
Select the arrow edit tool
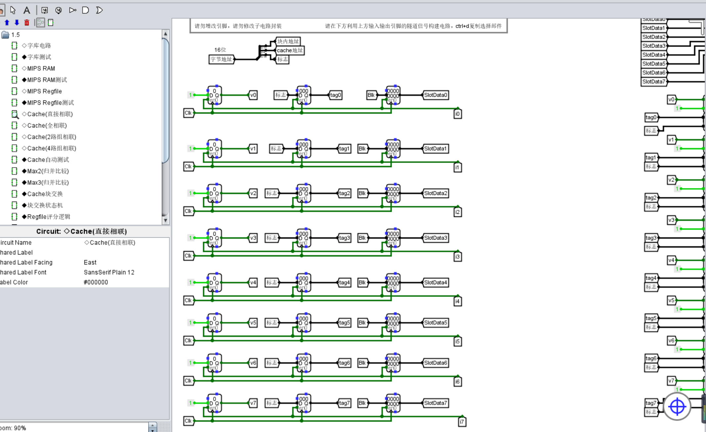pyautogui.click(x=13, y=10)
